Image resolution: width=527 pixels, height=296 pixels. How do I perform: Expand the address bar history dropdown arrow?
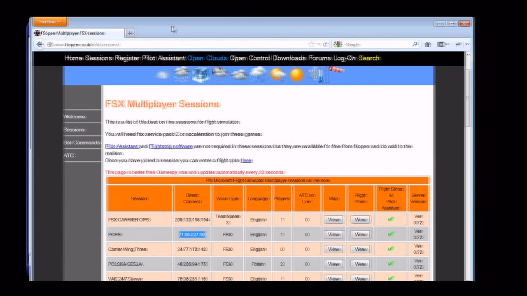[318, 44]
